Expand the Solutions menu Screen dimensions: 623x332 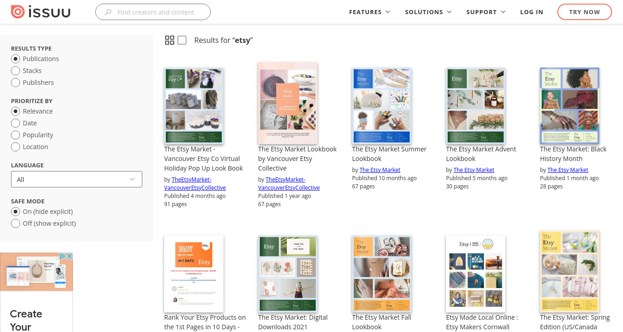point(428,12)
